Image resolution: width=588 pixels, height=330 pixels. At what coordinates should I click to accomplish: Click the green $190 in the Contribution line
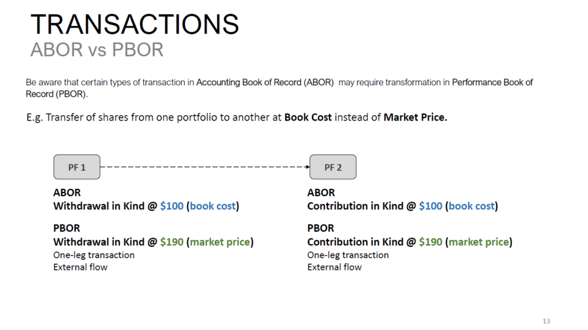pos(430,242)
